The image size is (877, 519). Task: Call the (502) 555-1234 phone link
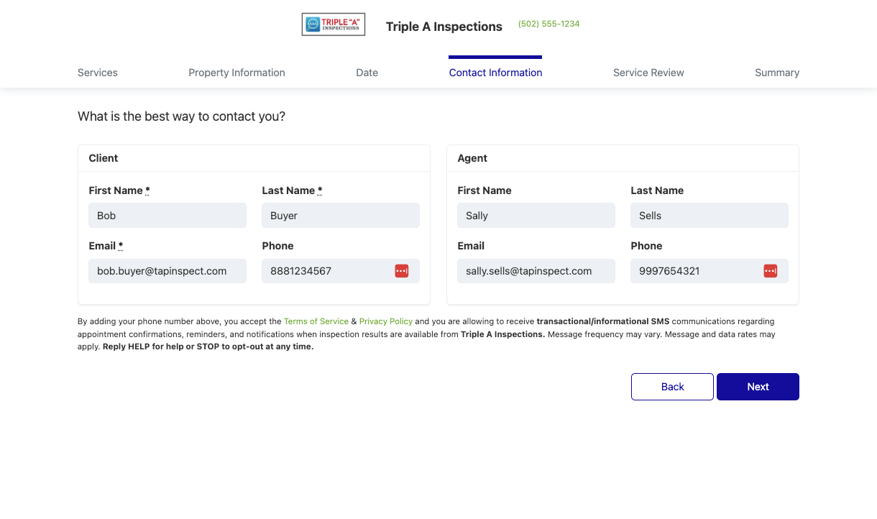click(x=548, y=24)
